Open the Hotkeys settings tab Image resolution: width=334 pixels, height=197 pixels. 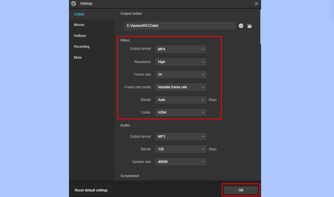pos(91,36)
